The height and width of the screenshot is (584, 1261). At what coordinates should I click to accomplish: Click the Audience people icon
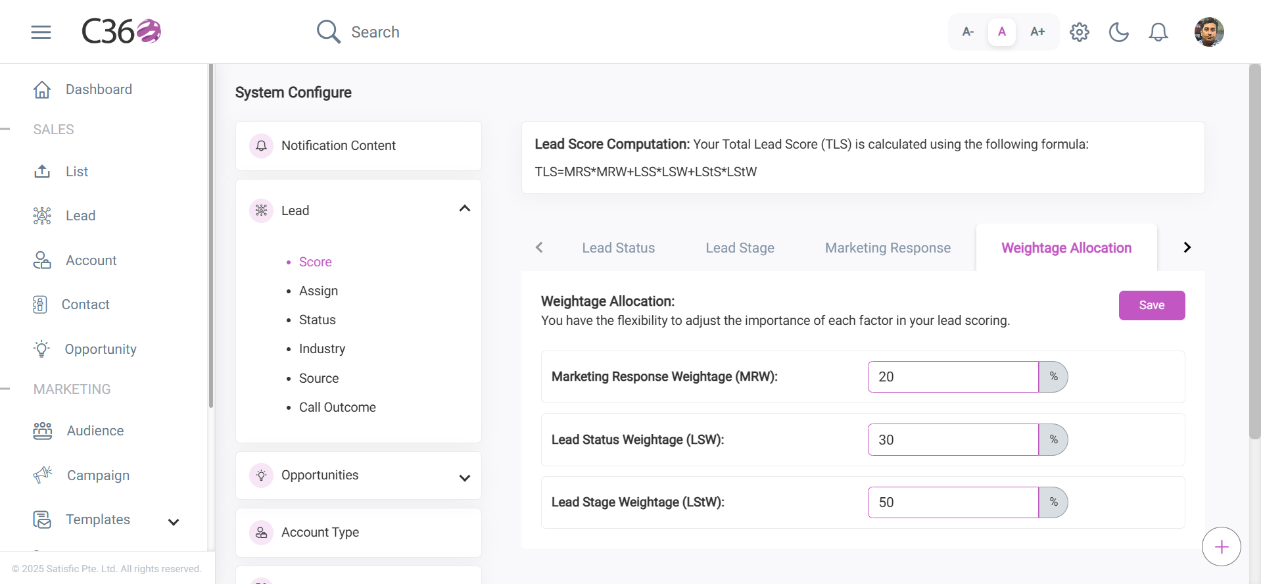[x=43, y=431]
